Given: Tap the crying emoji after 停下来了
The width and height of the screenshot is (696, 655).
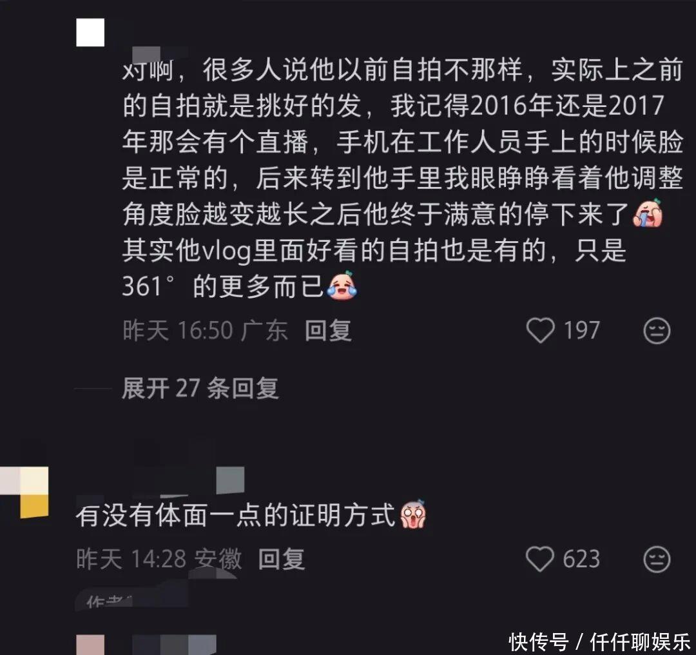Looking at the screenshot, I should click(x=648, y=213).
